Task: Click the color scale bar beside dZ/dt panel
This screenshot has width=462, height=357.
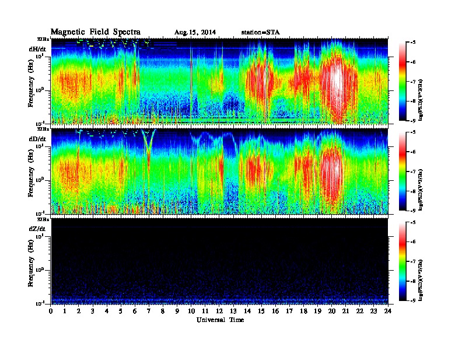Action: [402, 261]
